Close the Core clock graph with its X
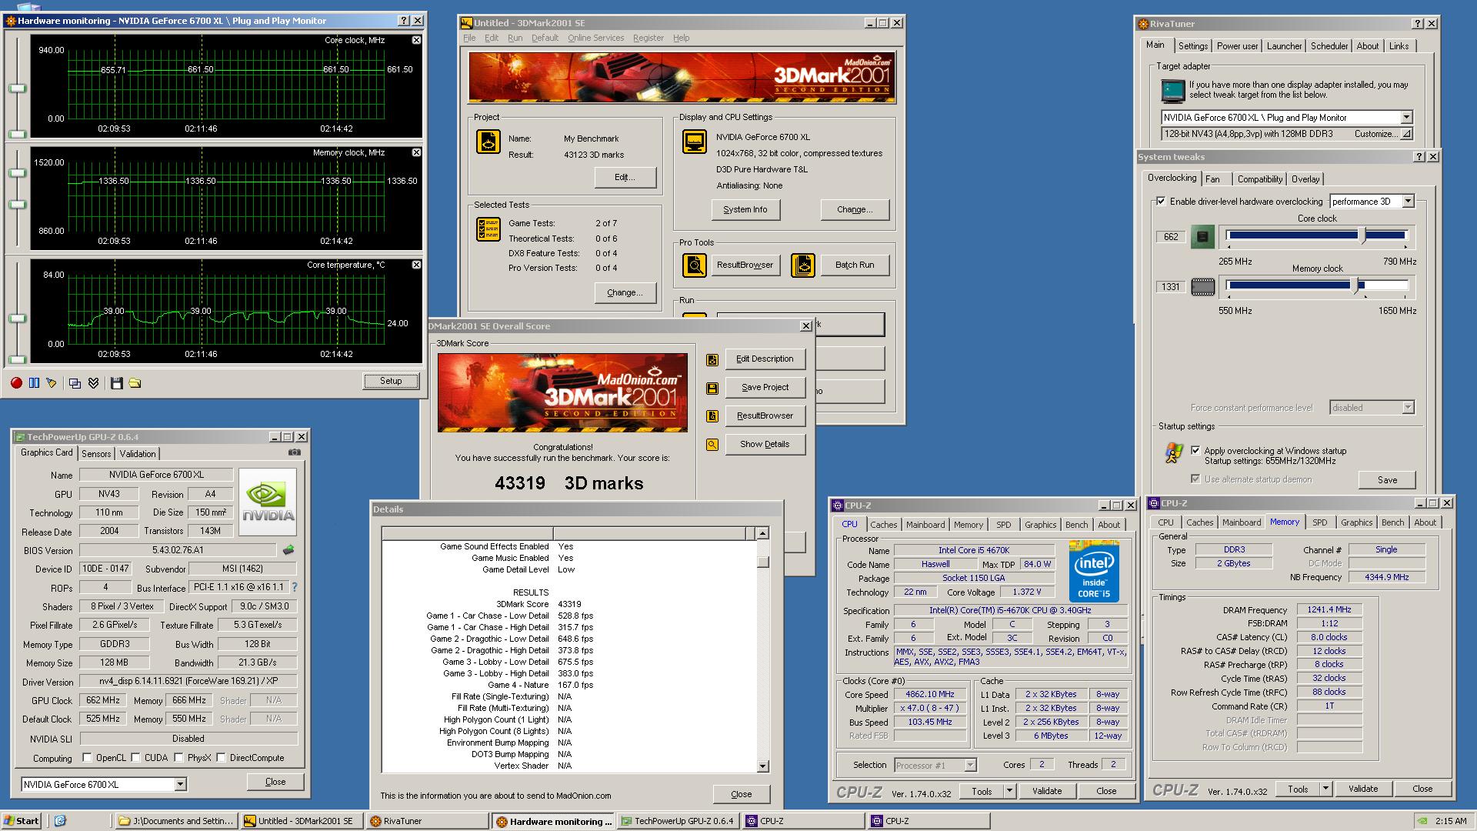The width and height of the screenshot is (1477, 831). (x=416, y=40)
